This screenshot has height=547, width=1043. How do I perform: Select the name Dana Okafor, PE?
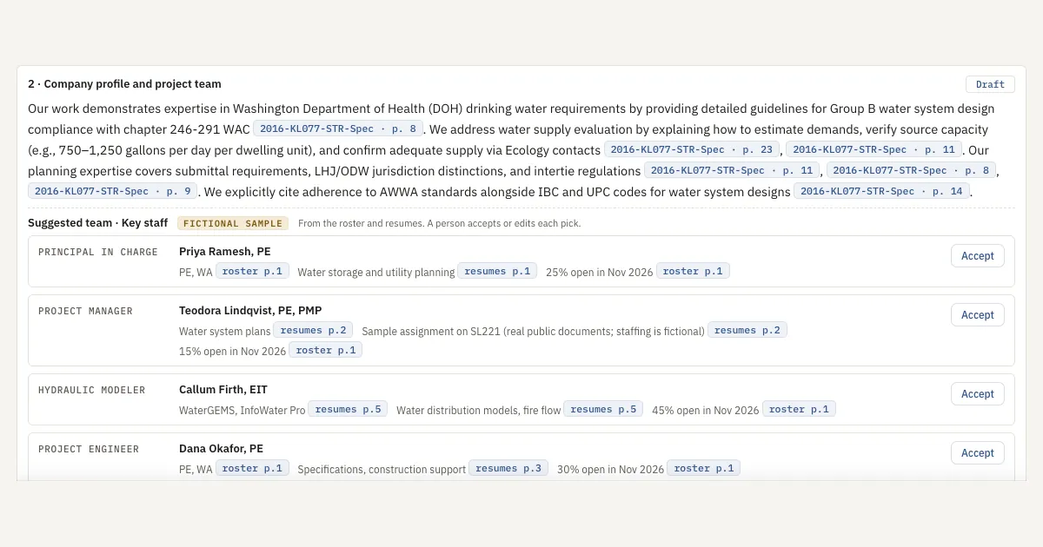click(221, 449)
